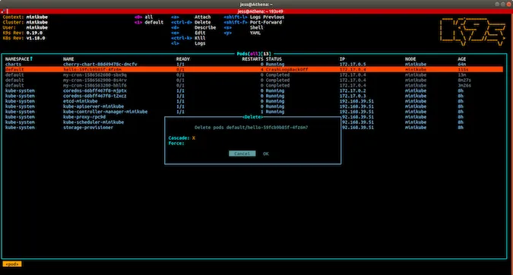Select the default namespace shortcut entry
The width and height of the screenshot is (513, 275).
(x=149, y=22)
